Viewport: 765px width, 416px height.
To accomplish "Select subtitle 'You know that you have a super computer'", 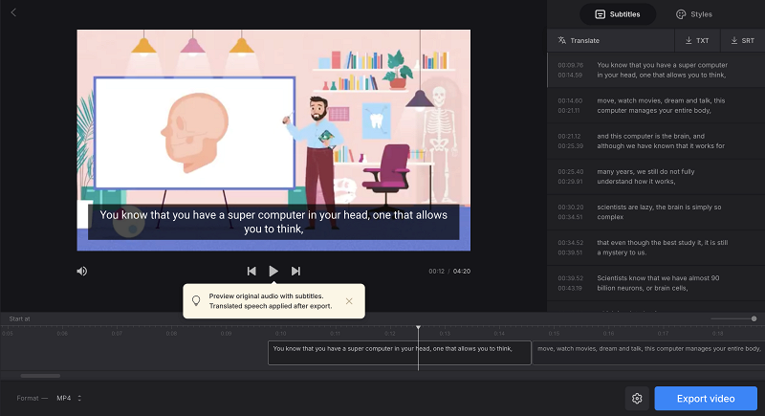I will (656, 70).
